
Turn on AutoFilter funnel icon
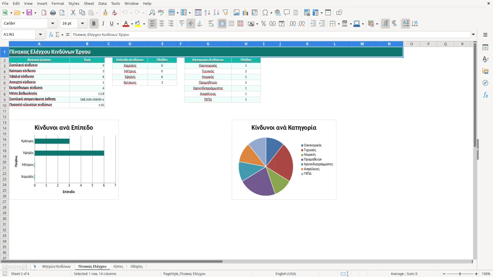(225, 13)
